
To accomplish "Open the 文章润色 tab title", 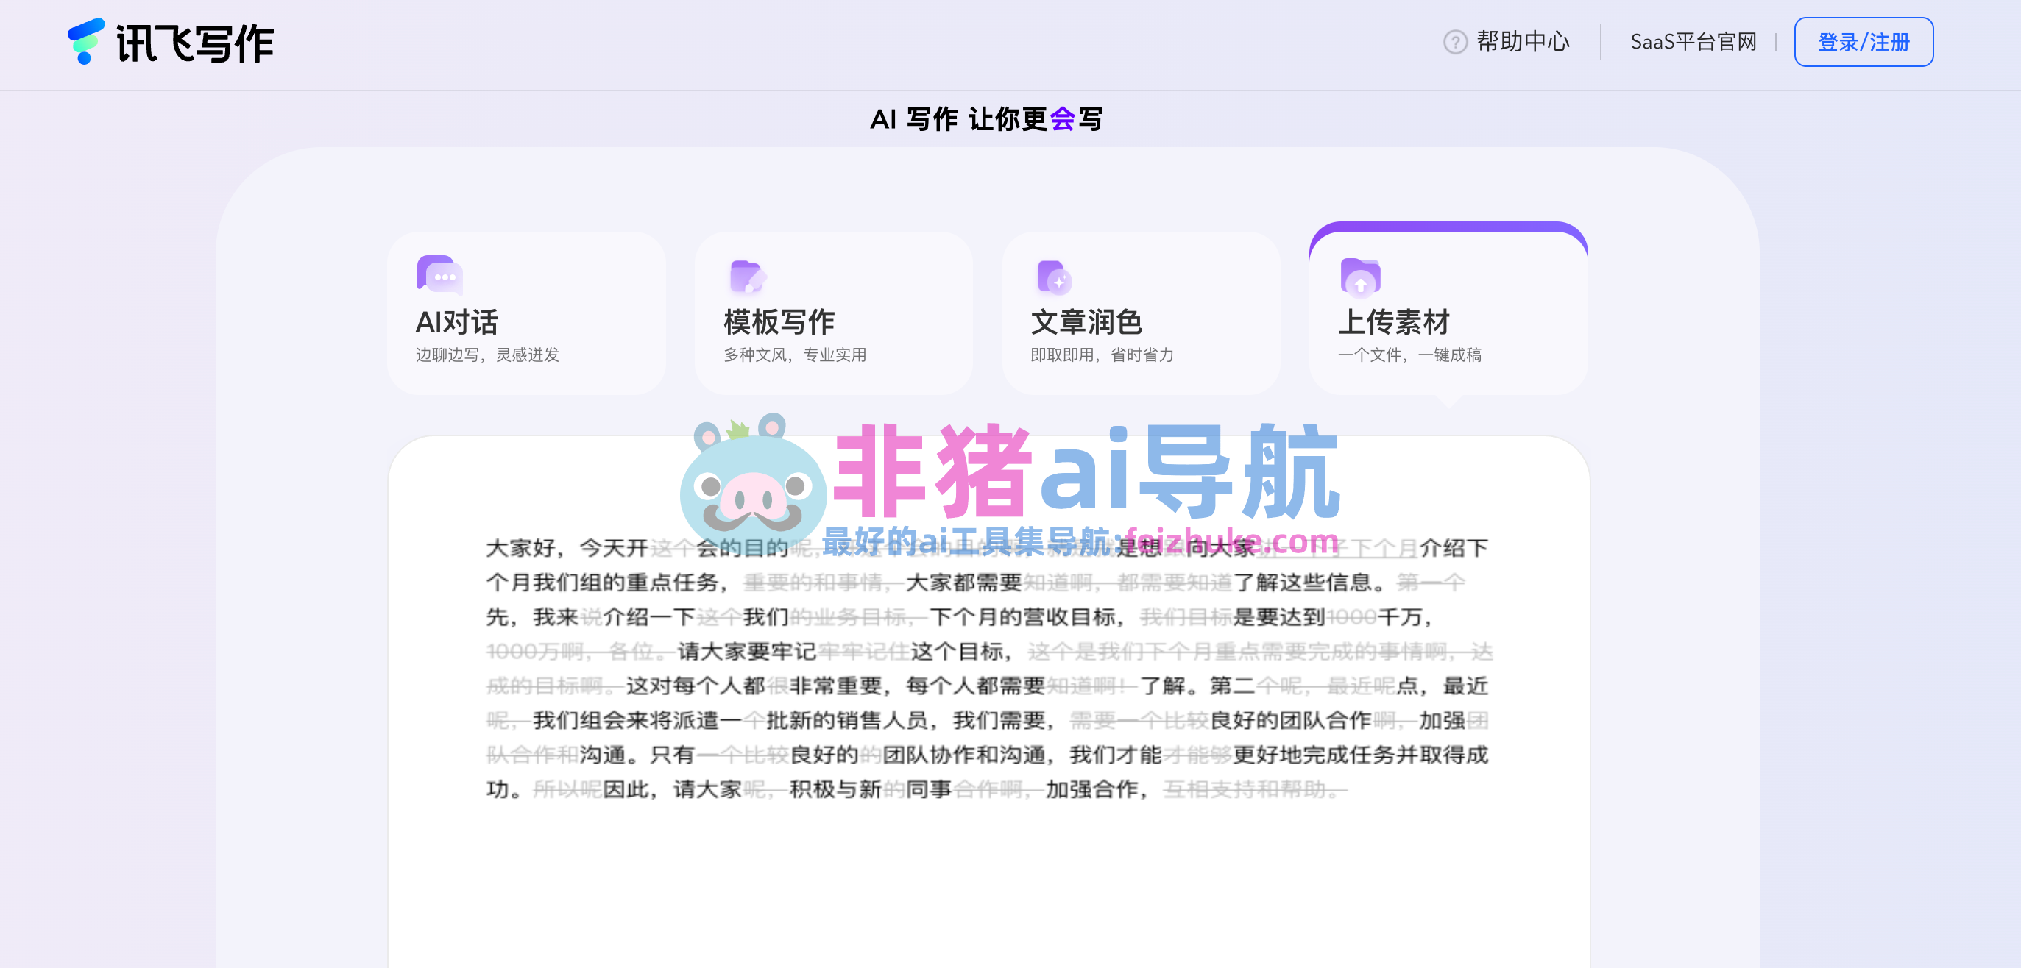I will click(x=1086, y=321).
